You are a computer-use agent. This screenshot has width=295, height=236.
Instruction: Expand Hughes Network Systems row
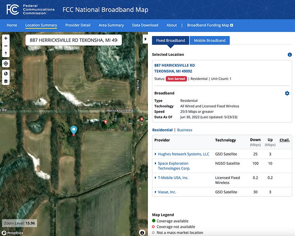(155, 154)
